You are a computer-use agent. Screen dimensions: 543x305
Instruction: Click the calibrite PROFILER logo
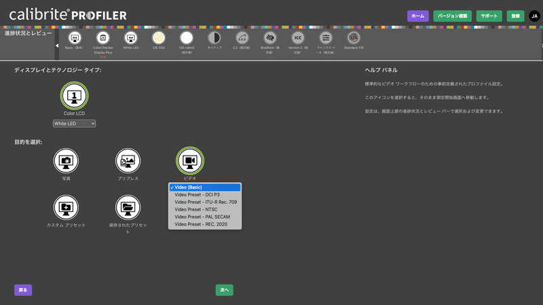pos(68,15)
